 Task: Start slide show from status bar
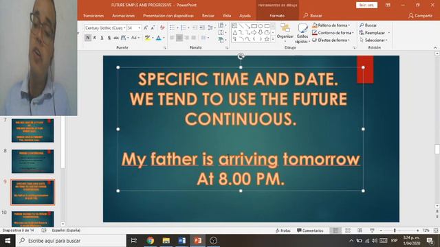tap(372, 231)
